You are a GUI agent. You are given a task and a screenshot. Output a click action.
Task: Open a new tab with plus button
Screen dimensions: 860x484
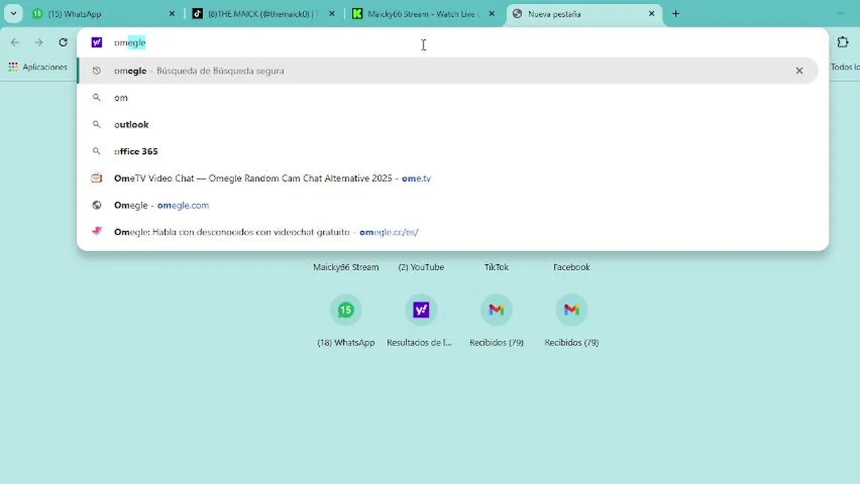coord(676,13)
